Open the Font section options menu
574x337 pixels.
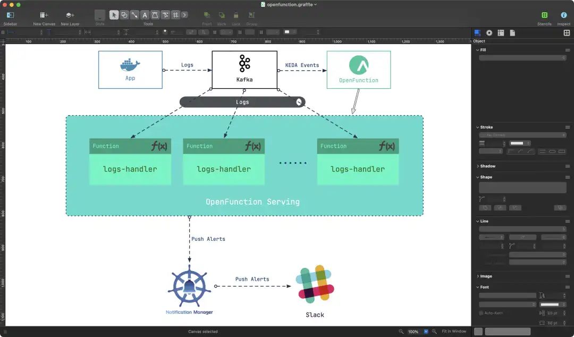[x=568, y=287]
